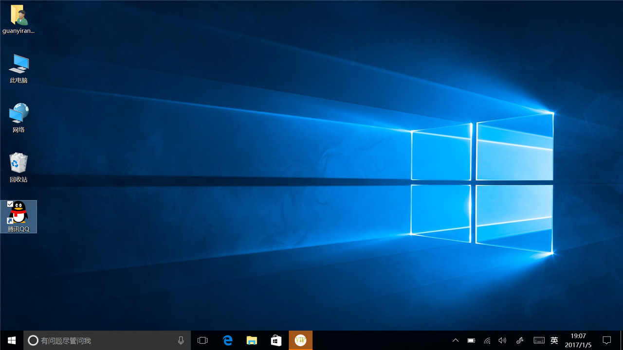
Task: Uncheck the 腾讯QQ icon selection checkbox
Action: [x=10, y=204]
